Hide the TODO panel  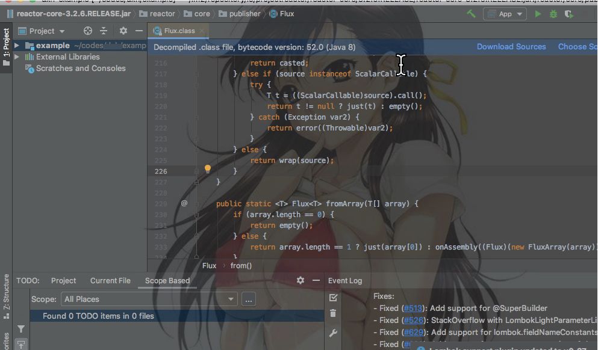coord(316,281)
